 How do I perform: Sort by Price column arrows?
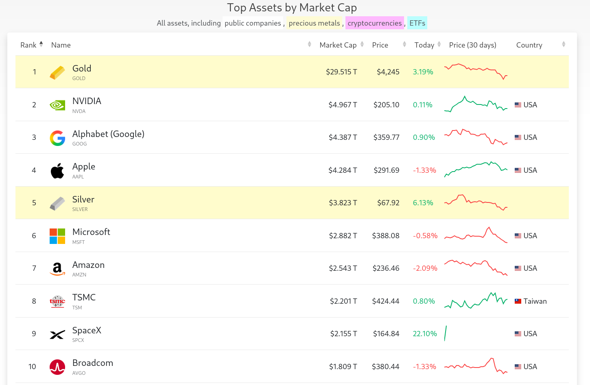404,44
